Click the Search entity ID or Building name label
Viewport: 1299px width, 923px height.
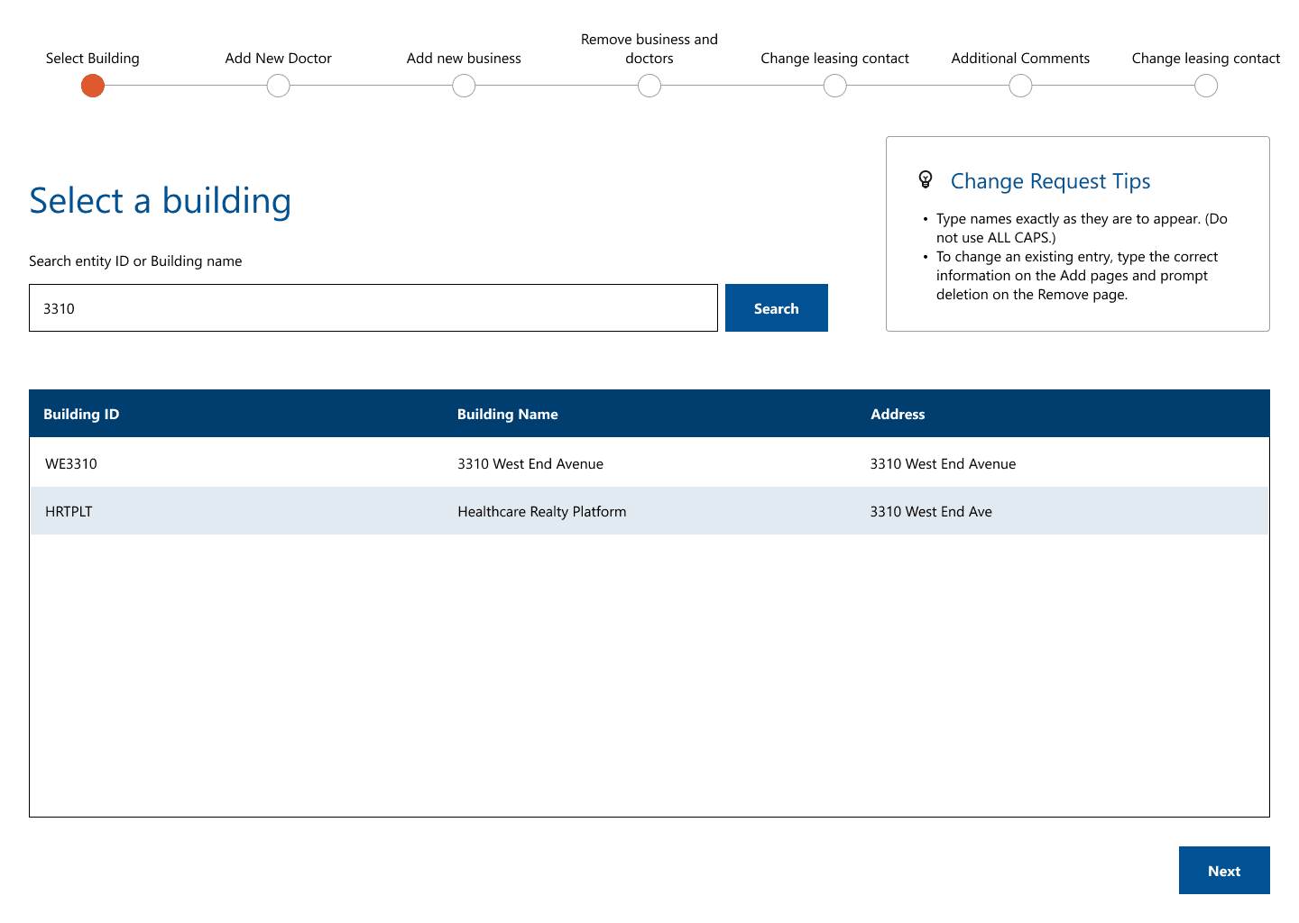click(x=135, y=261)
